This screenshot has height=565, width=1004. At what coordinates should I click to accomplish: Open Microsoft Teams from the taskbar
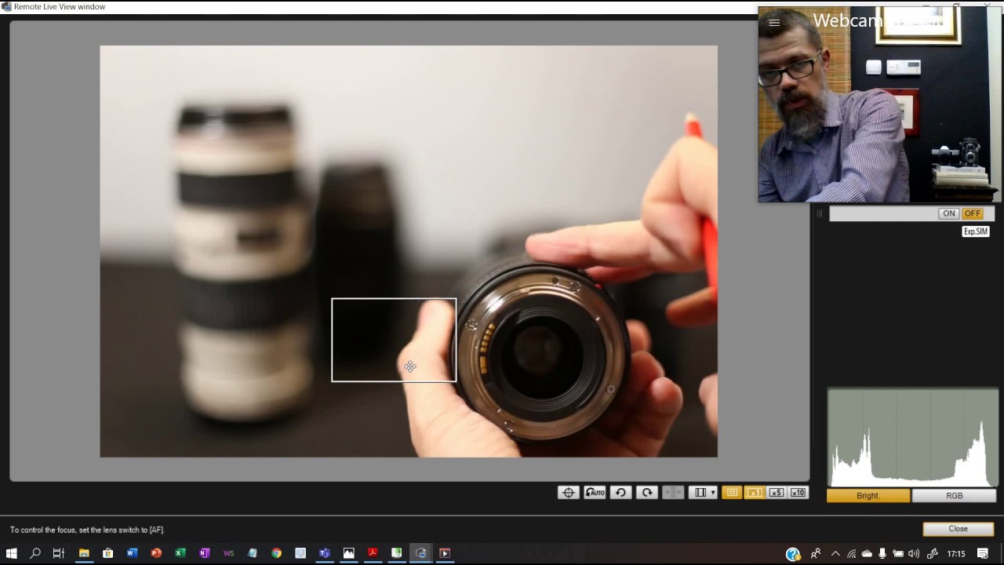324,553
